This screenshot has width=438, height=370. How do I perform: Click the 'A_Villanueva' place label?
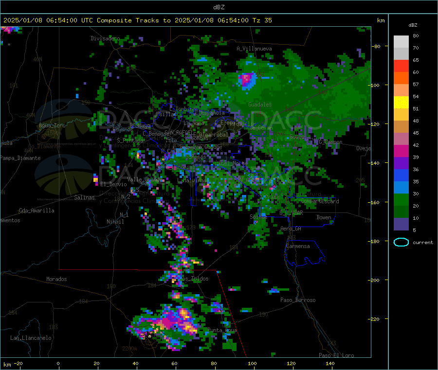[x=254, y=49]
